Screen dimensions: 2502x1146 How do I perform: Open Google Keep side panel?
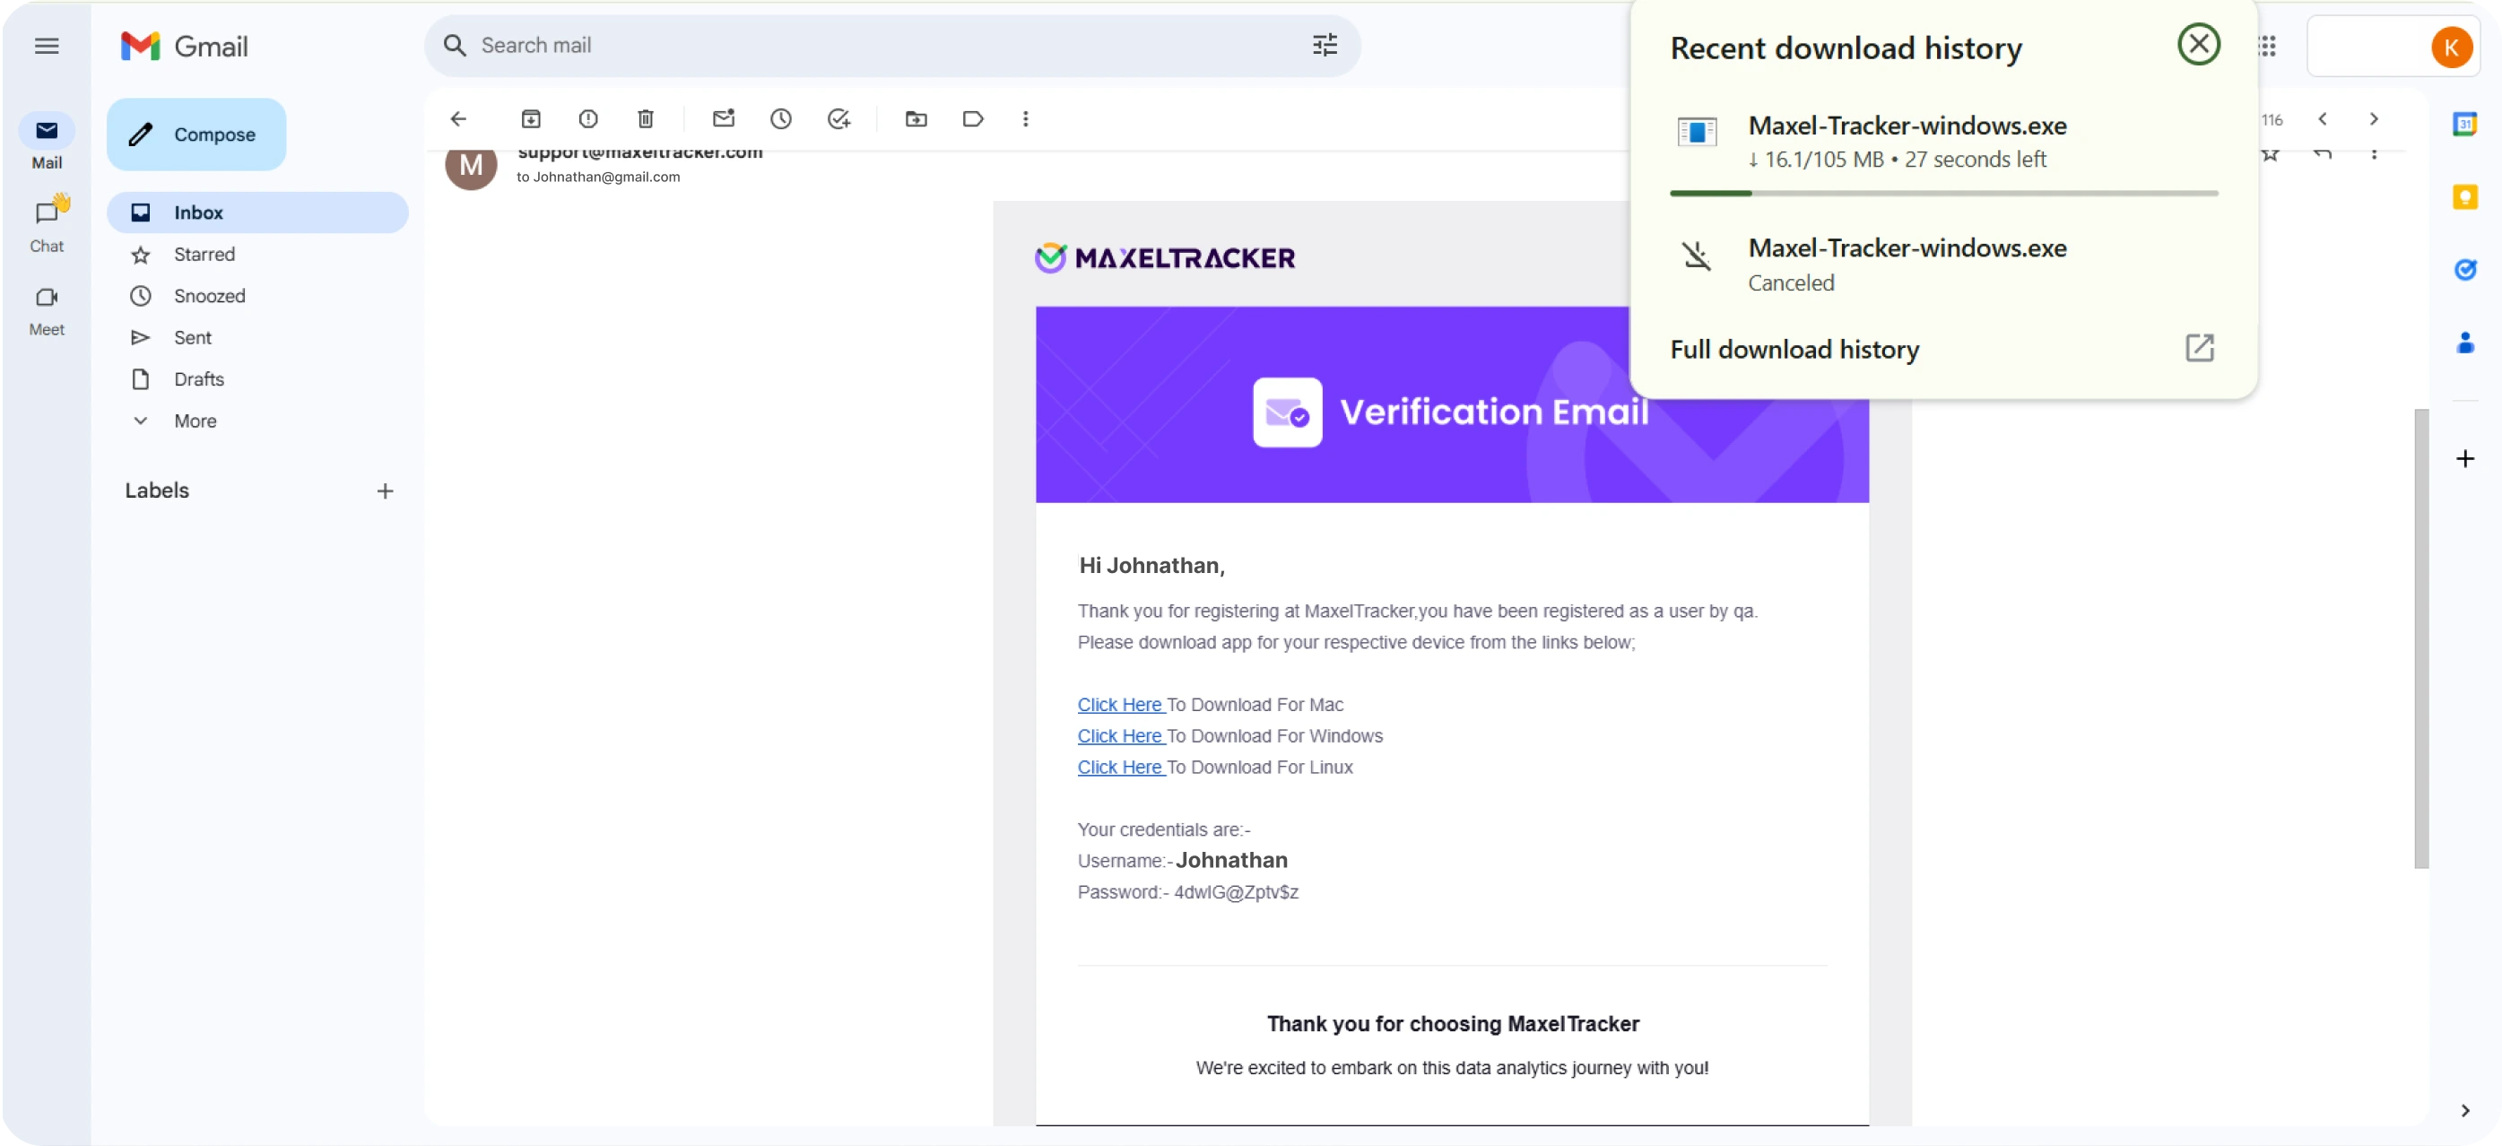click(2464, 197)
